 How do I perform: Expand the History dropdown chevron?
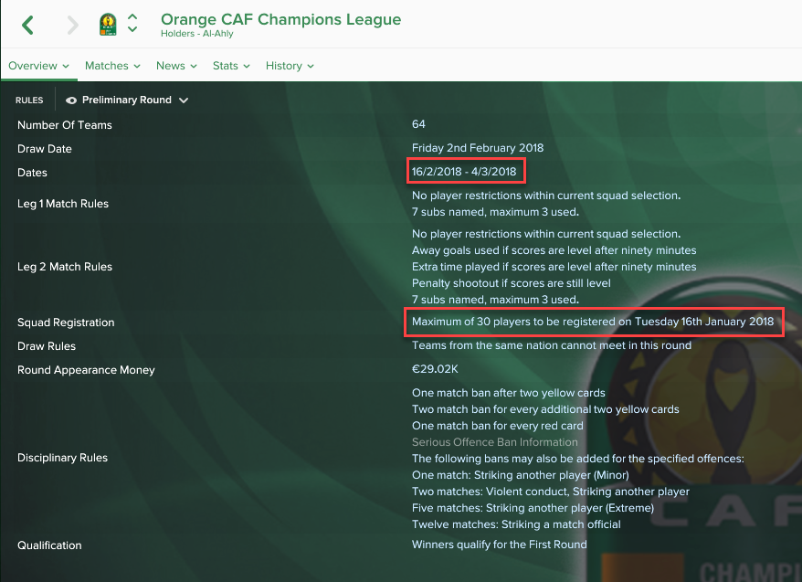[x=311, y=67]
